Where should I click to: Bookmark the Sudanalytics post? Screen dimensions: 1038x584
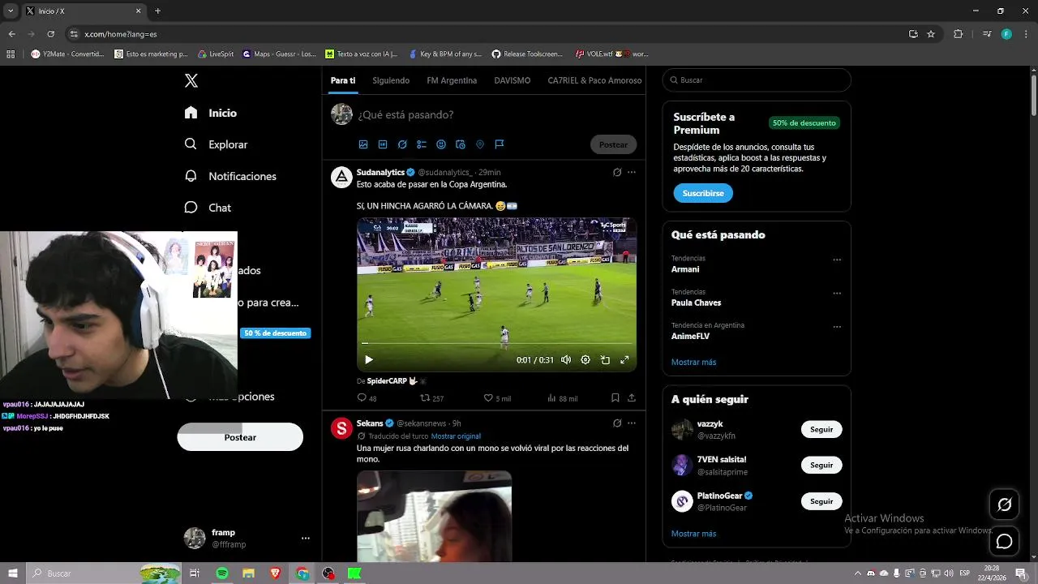coord(615,398)
